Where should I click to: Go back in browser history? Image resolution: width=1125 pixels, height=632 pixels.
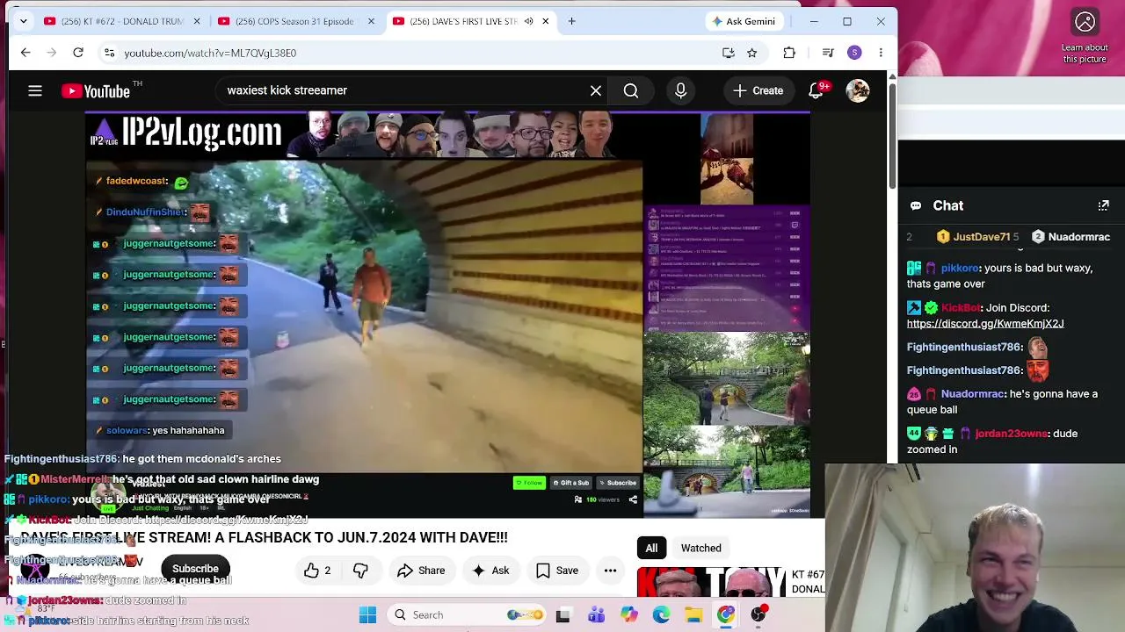click(x=25, y=53)
